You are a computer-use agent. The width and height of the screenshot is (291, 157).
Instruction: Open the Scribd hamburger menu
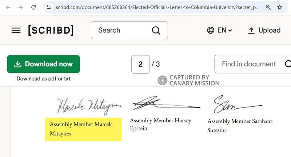click(x=16, y=31)
